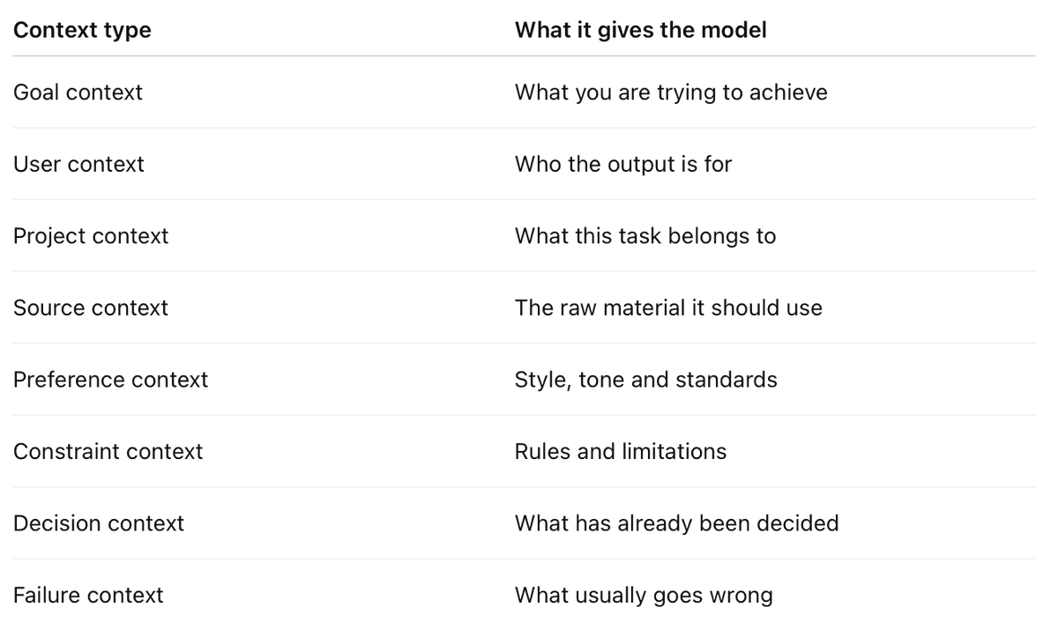Click the "Failure context" row label
Screen dimensions: 1058x637
(x=88, y=595)
